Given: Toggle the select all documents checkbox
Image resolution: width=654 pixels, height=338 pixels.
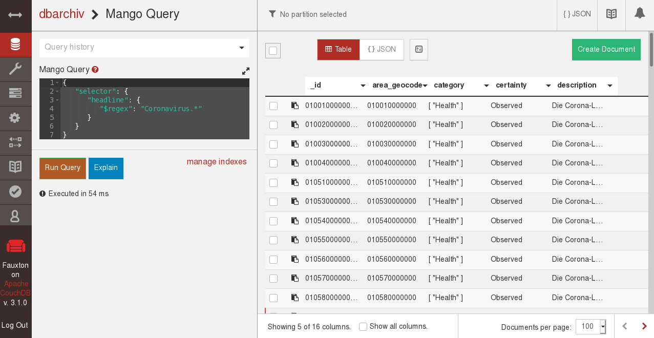Looking at the screenshot, I should coord(273,51).
